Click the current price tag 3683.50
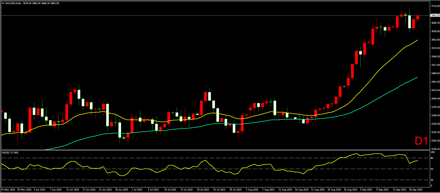The image size is (440, 193). pos(435,16)
